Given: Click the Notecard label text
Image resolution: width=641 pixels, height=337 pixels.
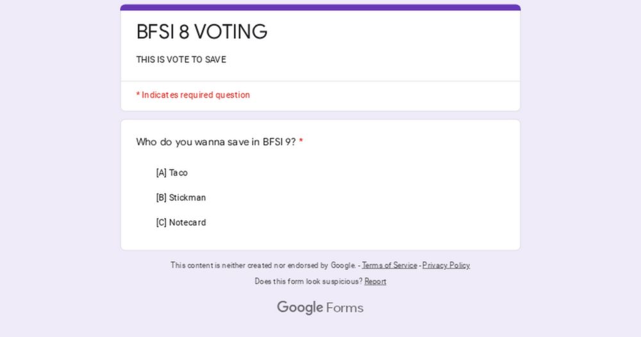Looking at the screenshot, I should click(x=188, y=223).
